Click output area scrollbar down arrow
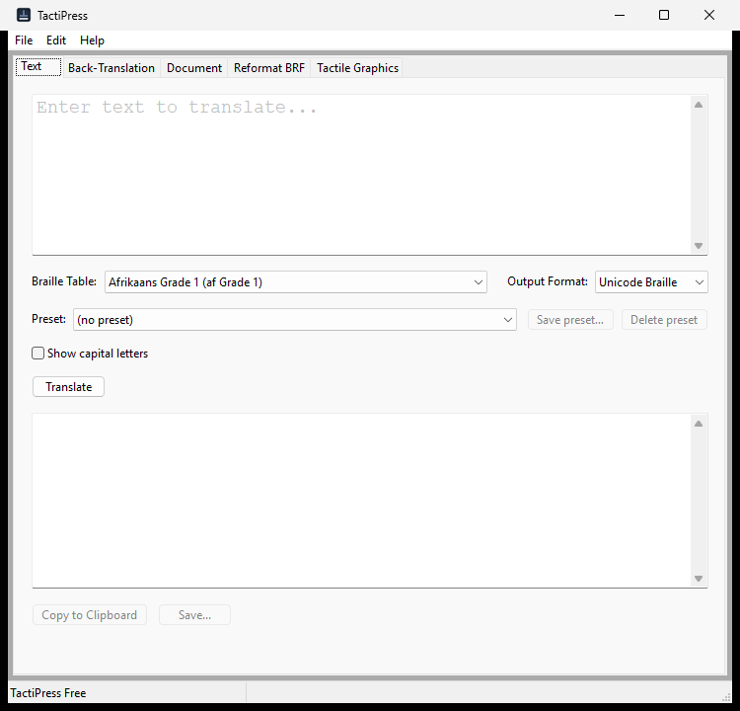The image size is (740, 711). 699,579
